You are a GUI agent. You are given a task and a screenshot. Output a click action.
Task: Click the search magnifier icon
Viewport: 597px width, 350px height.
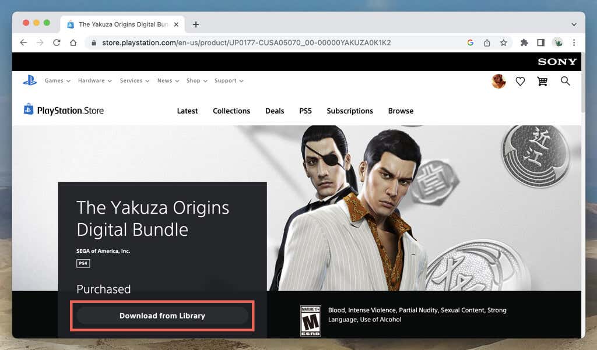pos(566,81)
